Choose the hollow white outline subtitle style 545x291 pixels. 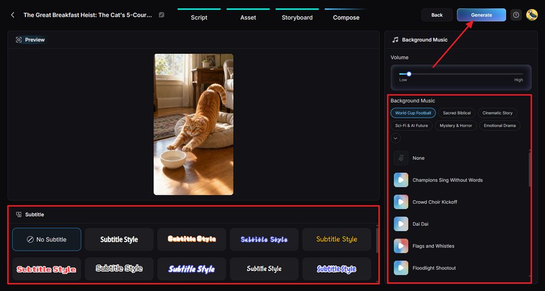click(119, 269)
